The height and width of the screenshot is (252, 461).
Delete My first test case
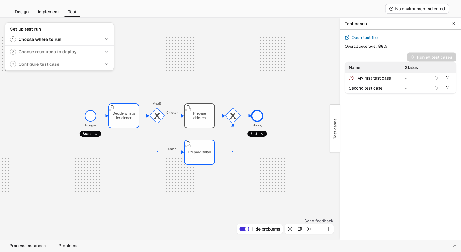(x=447, y=78)
